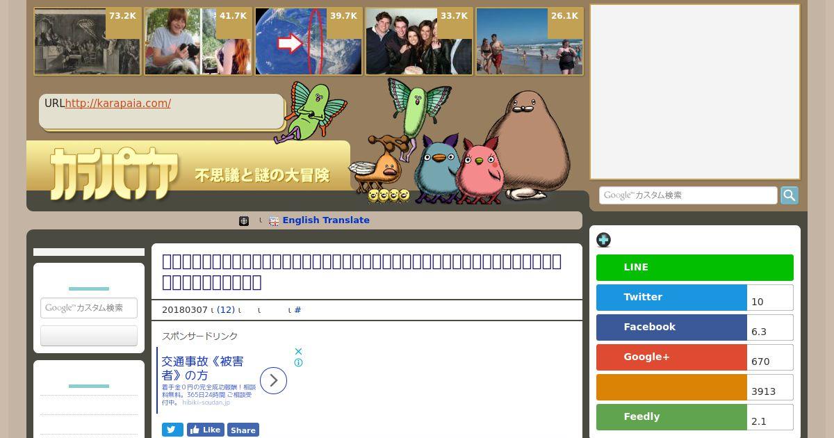Focus the left sidebar Google search field
834x438 pixels.
pos(89,308)
